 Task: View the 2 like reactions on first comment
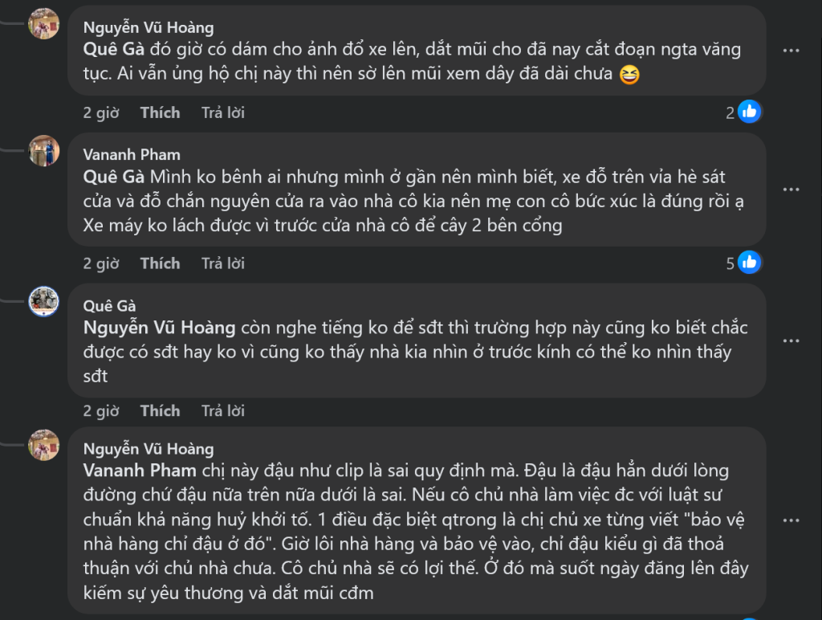point(743,112)
